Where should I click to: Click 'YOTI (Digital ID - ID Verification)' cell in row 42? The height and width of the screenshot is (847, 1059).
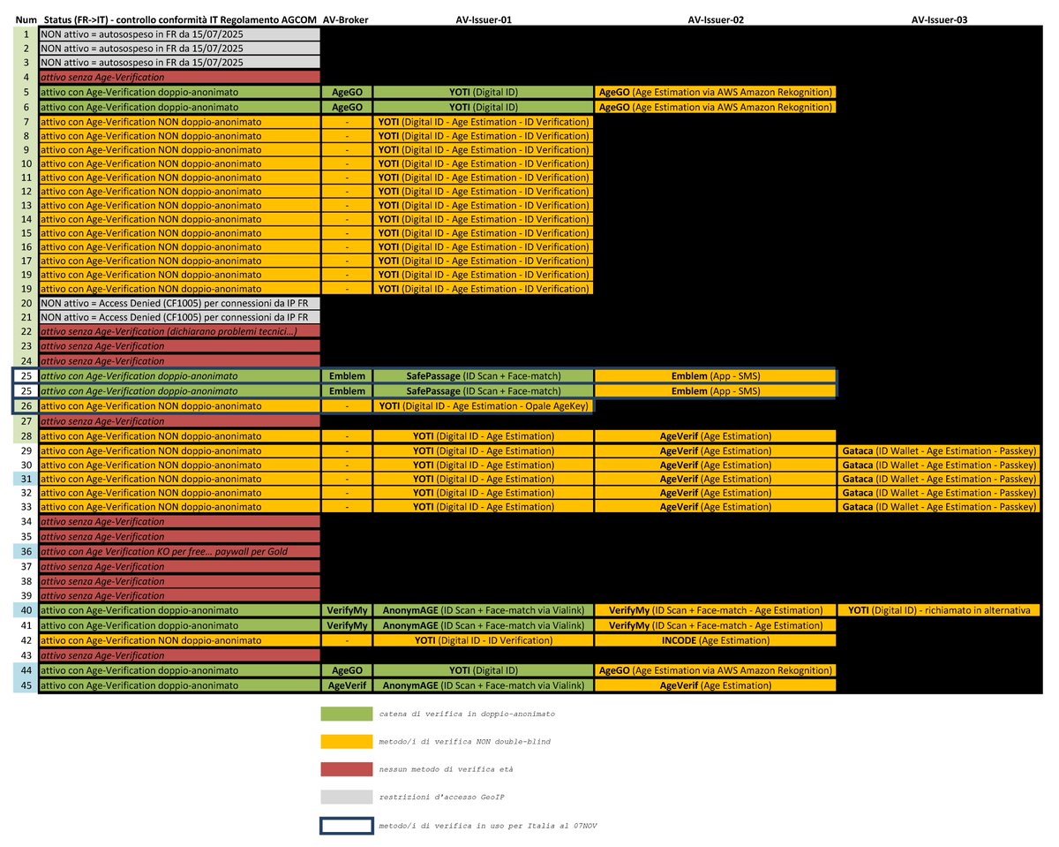(x=484, y=640)
